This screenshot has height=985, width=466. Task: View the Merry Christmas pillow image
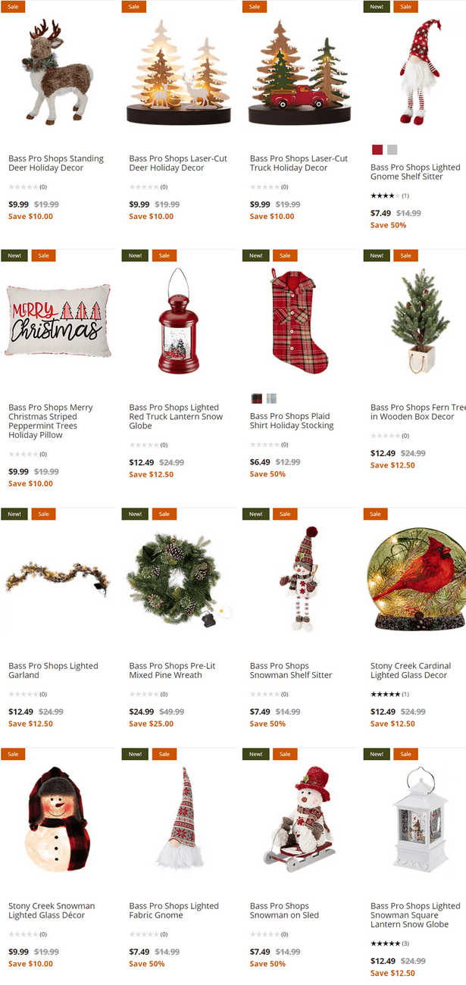58,321
